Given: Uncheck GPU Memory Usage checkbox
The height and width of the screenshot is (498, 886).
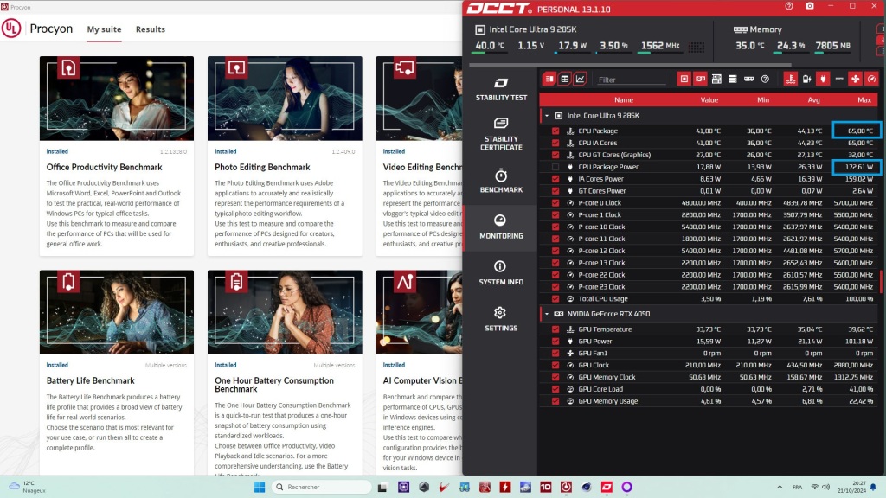Looking at the screenshot, I should point(555,401).
